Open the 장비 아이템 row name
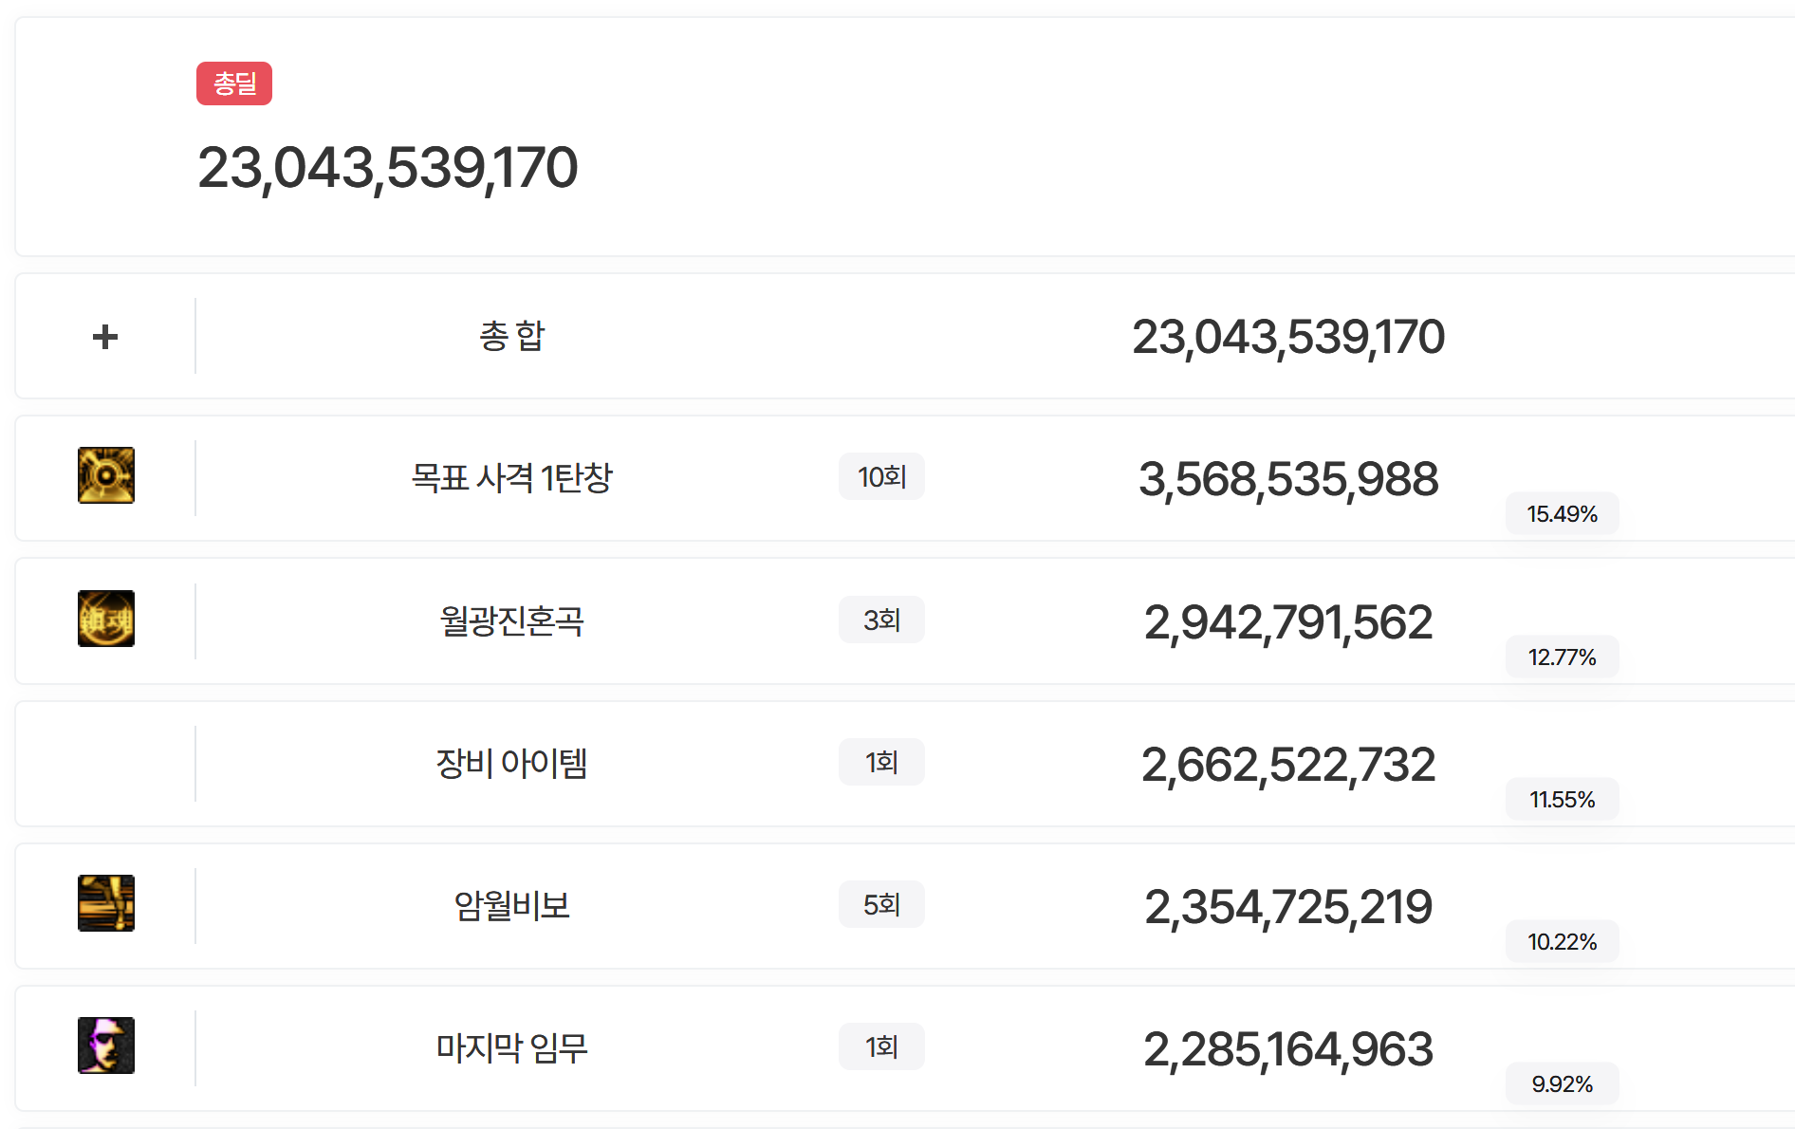Screen dimensions: 1795x1129 click(x=511, y=763)
